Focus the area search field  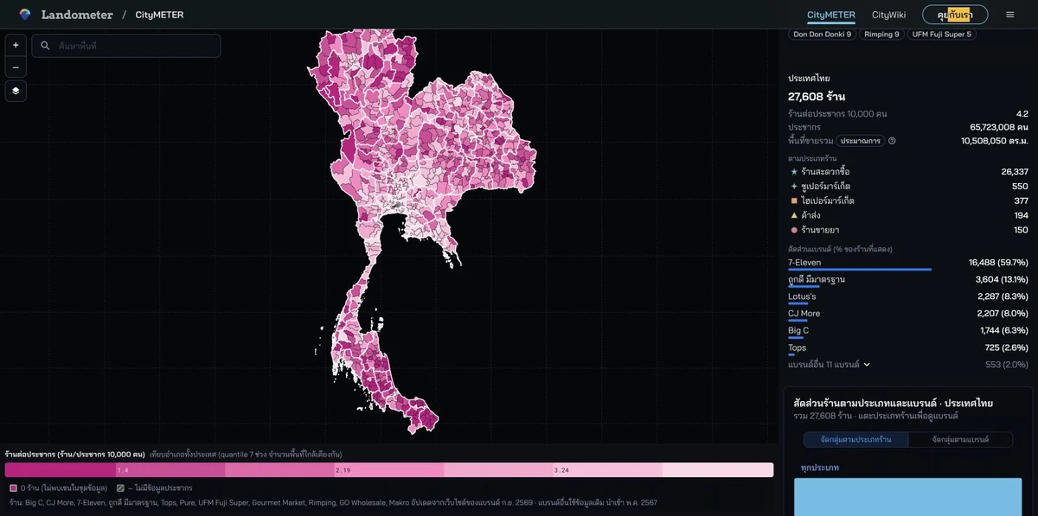[126, 46]
